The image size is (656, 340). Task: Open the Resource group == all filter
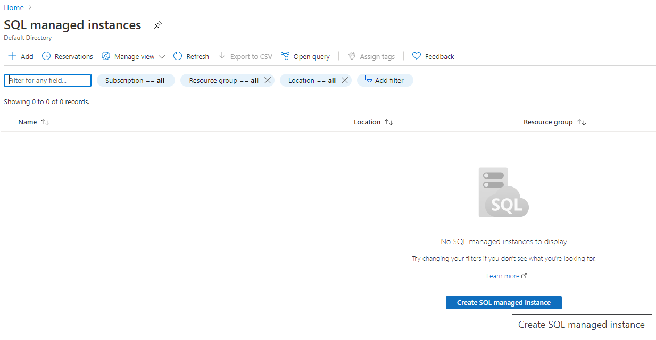click(224, 80)
